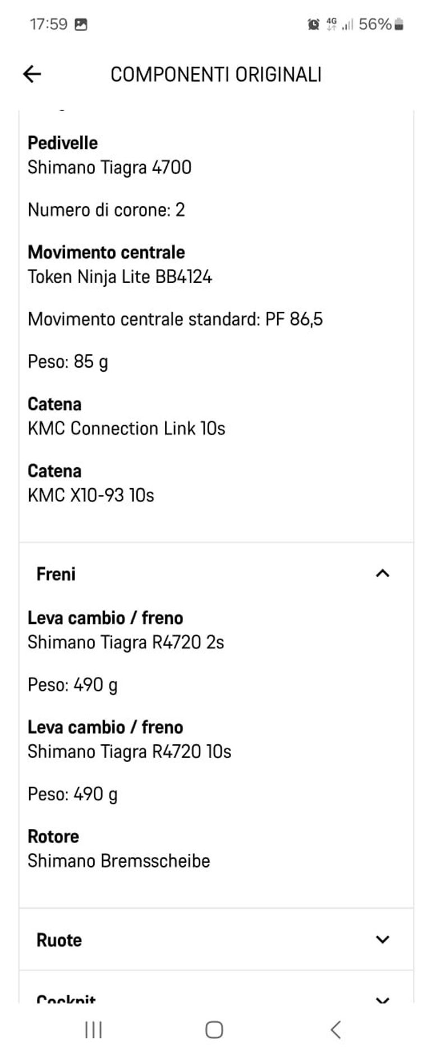Viewport: 432px width, 1057px height.
Task: Tap the battery icon in status bar
Action: pos(399,24)
